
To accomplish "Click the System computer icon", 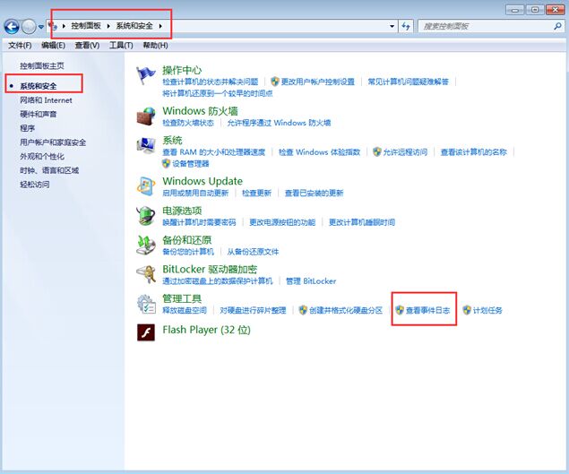I will (146, 146).
